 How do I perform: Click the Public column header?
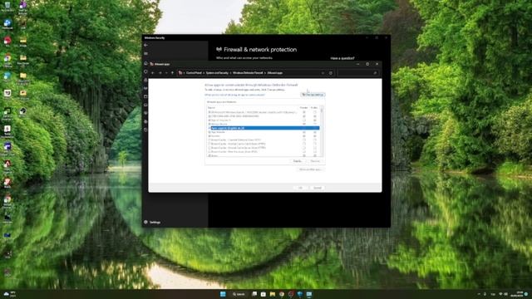(314, 108)
